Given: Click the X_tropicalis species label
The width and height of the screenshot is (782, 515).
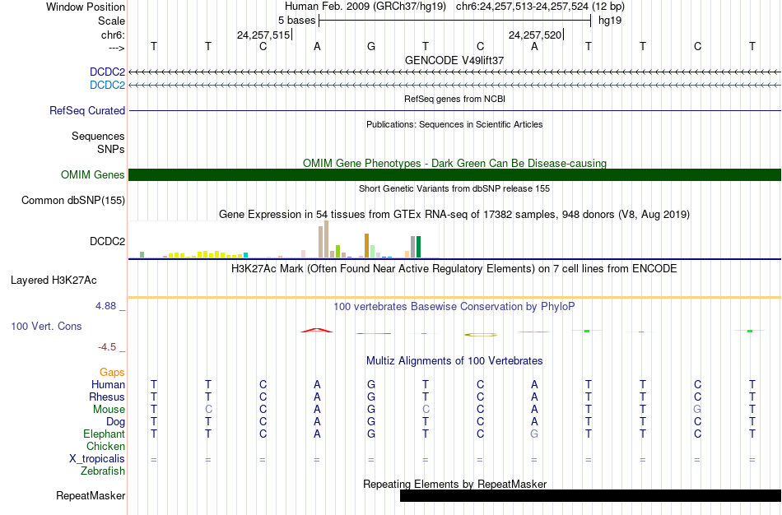Looking at the screenshot, I should pyautogui.click(x=97, y=459).
